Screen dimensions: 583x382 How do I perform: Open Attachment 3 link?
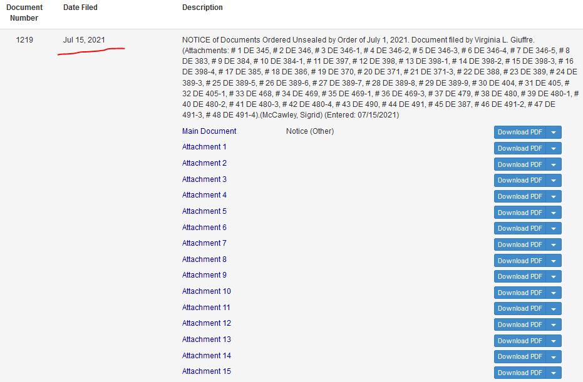coord(204,179)
